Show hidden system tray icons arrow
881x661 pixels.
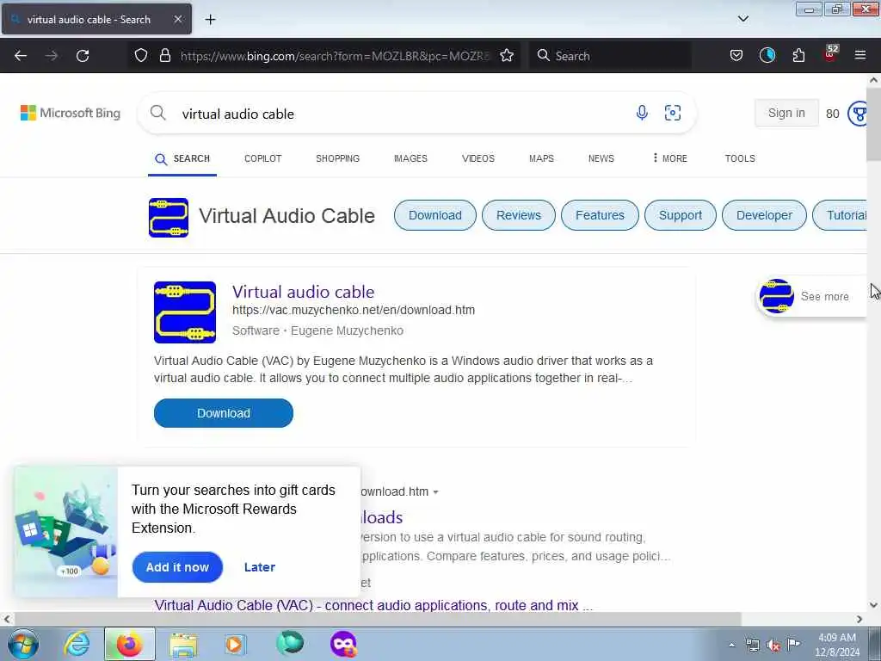[731, 645]
